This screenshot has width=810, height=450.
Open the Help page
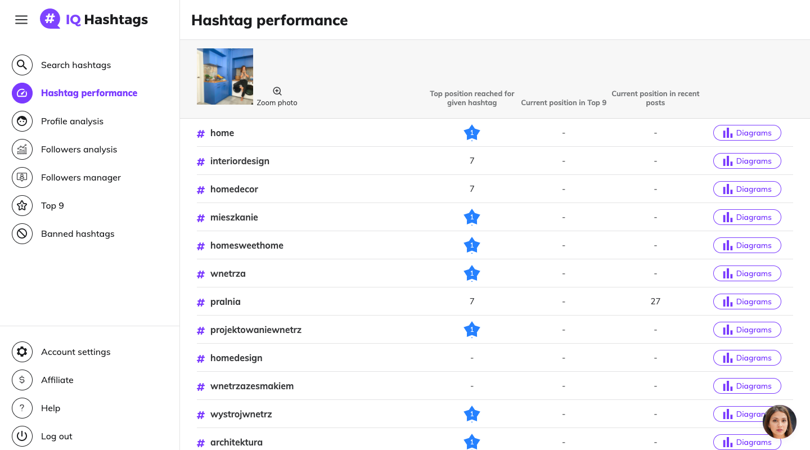point(51,408)
